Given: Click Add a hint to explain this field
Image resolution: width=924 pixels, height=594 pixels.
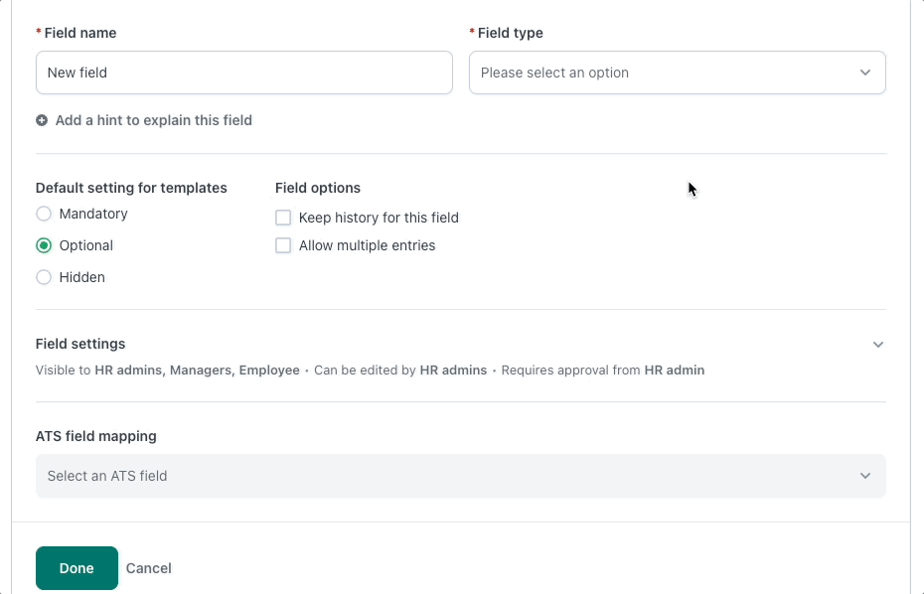Looking at the screenshot, I should pyautogui.click(x=154, y=119).
